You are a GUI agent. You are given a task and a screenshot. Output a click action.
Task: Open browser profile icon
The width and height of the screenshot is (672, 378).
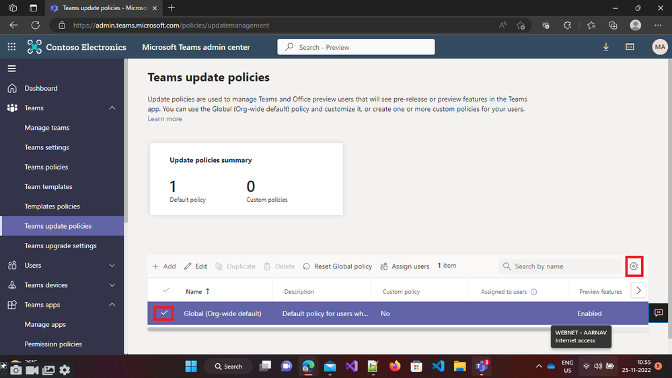coord(636,26)
